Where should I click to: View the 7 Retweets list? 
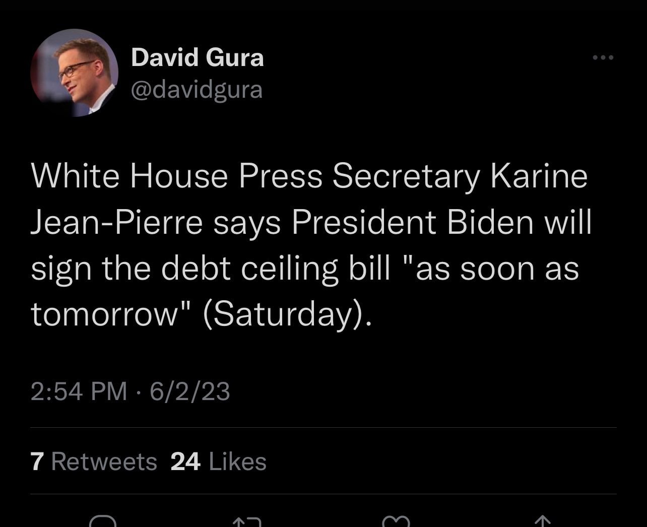pyautogui.click(x=94, y=462)
